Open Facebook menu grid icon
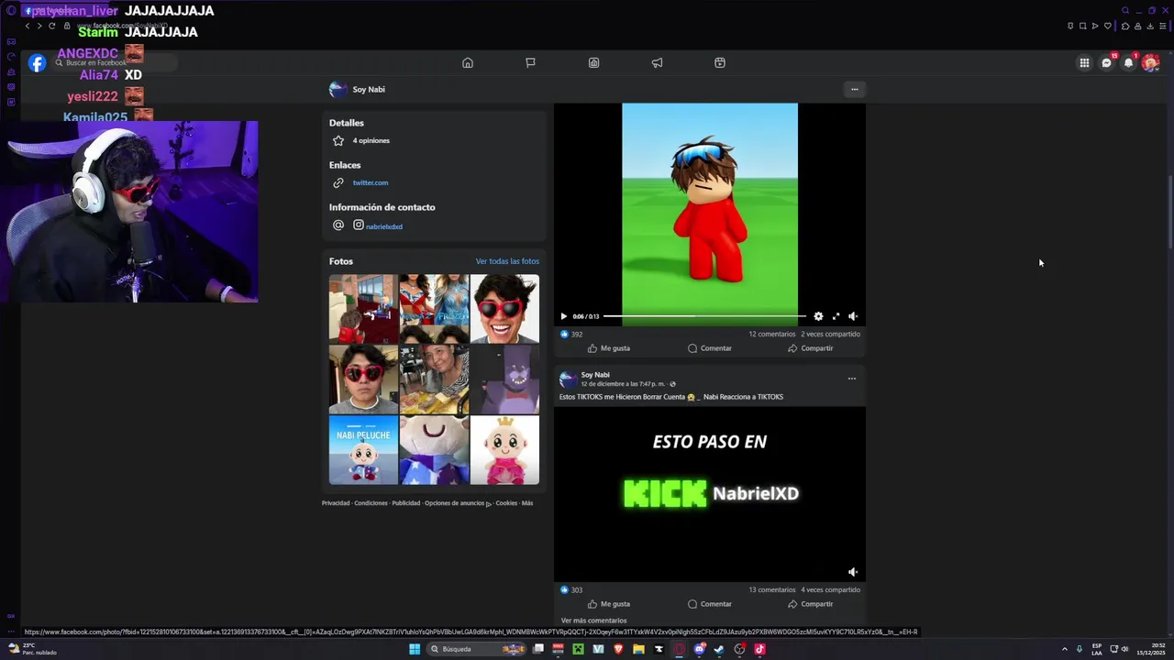This screenshot has width=1174, height=660. [x=1084, y=63]
